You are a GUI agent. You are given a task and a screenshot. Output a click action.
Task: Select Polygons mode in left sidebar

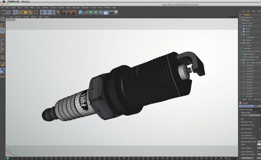point(3,51)
